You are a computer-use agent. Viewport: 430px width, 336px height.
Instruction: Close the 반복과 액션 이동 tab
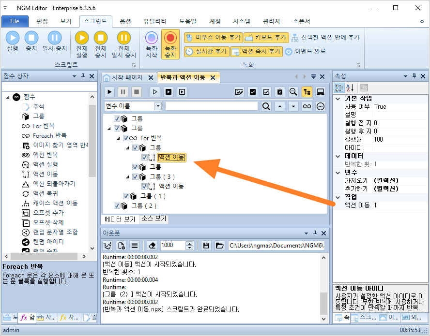213,78
